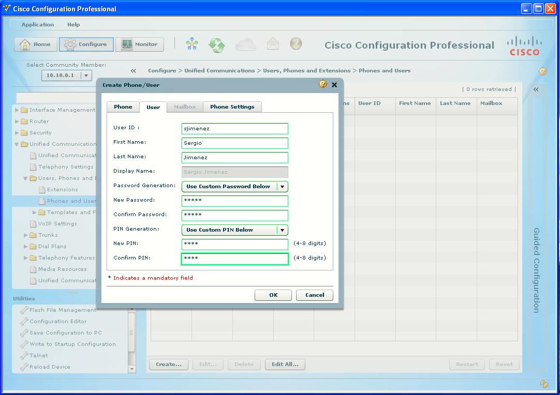Screen dimensions: 560x395
Task: Open the Help menu
Action: click(x=73, y=25)
